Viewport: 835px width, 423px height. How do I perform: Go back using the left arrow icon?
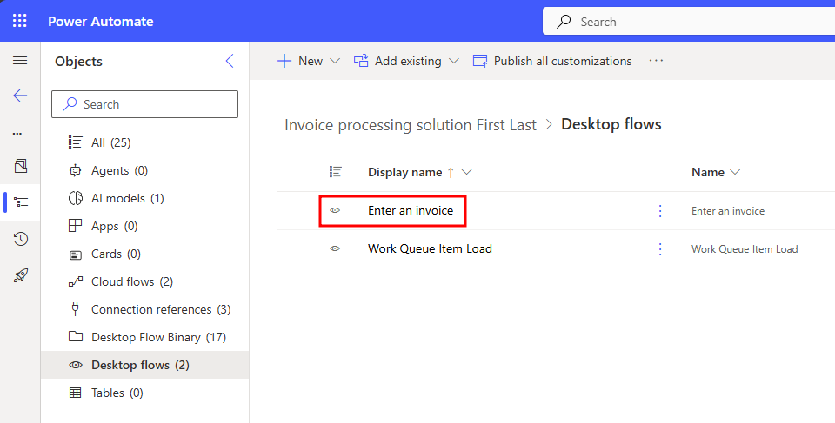point(20,96)
